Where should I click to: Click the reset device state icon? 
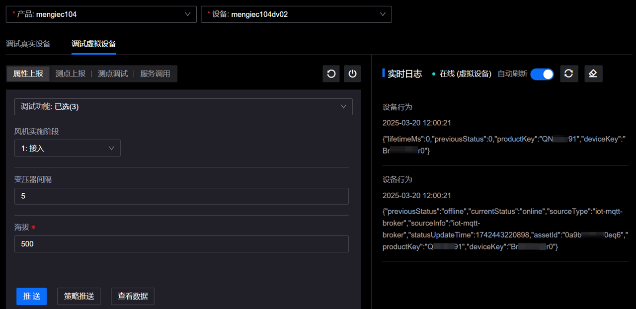pyautogui.click(x=331, y=74)
